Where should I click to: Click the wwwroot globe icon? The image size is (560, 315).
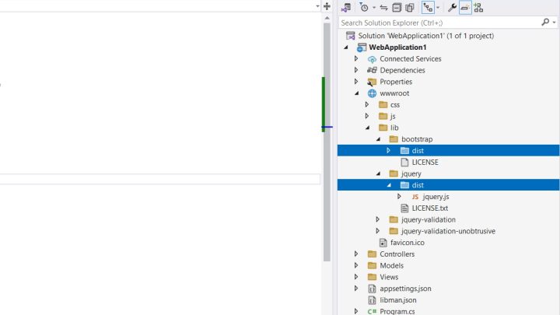(372, 93)
